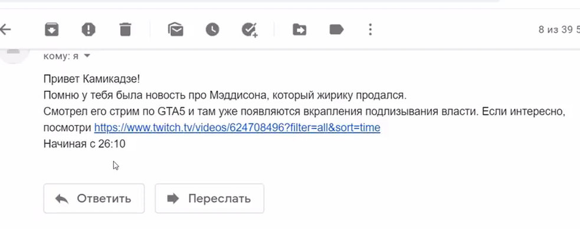
Task: Go back to the inbox list
Action: (x=5, y=29)
